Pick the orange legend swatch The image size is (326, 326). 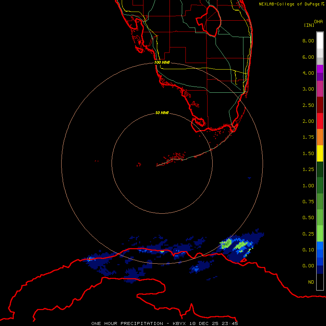[x=320, y=137]
